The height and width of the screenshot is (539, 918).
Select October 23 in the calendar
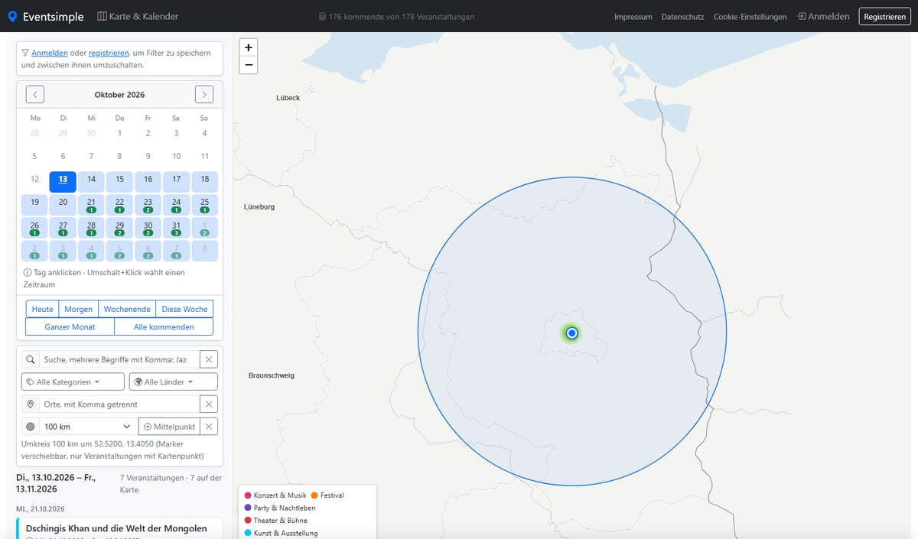(148, 204)
